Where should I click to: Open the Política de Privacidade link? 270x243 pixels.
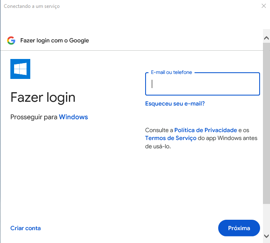point(206,130)
